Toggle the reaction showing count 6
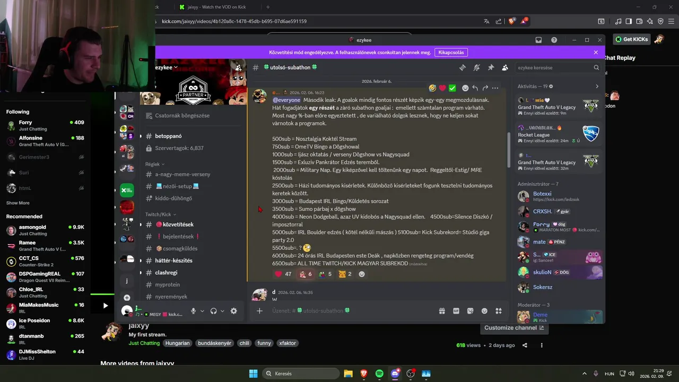Viewport: 679px width, 382px height. coord(306,274)
